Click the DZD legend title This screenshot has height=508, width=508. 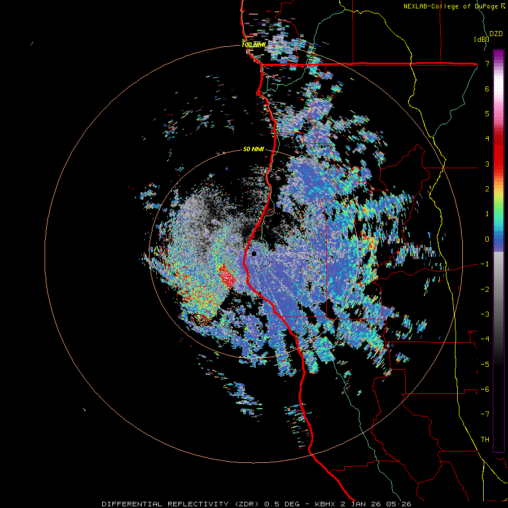[x=496, y=34]
